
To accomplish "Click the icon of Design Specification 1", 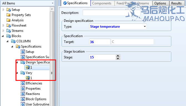I will coord(27,68).
